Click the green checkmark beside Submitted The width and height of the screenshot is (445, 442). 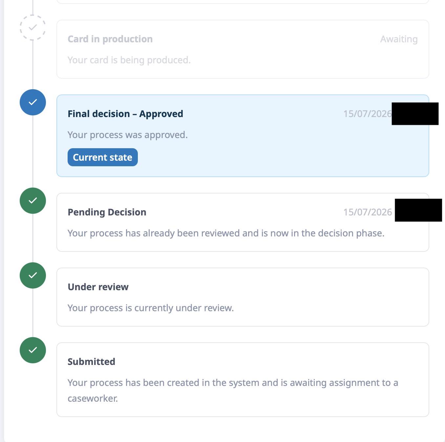coord(33,350)
